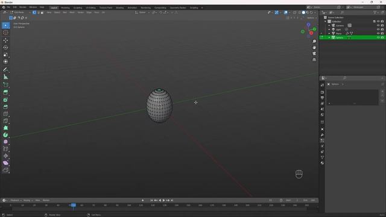The height and width of the screenshot is (217, 386).
Task: Open the Playback dropdown in timeline
Action: [16, 200]
